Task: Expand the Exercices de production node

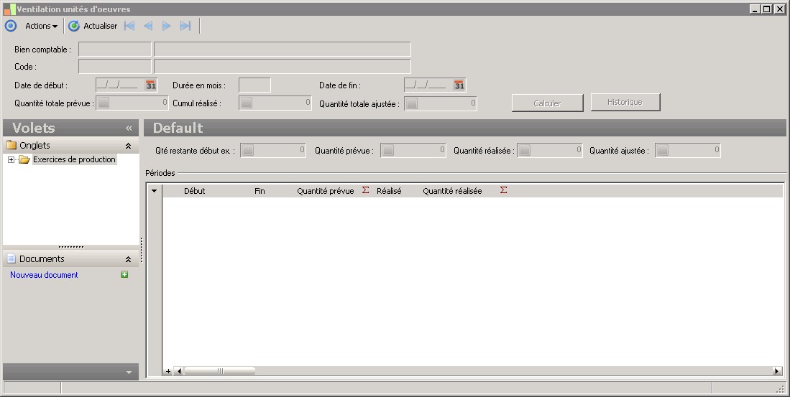Action: click(11, 160)
